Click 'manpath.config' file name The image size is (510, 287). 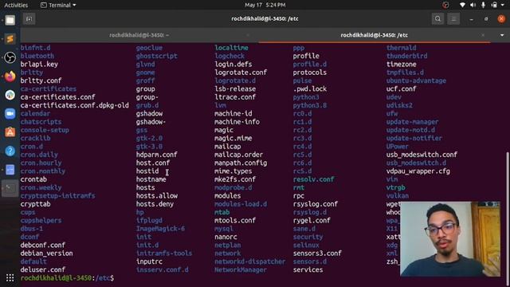tap(241, 163)
